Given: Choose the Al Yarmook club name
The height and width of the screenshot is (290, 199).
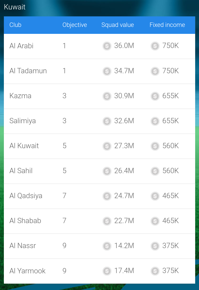Looking at the screenshot, I should coord(27,271).
